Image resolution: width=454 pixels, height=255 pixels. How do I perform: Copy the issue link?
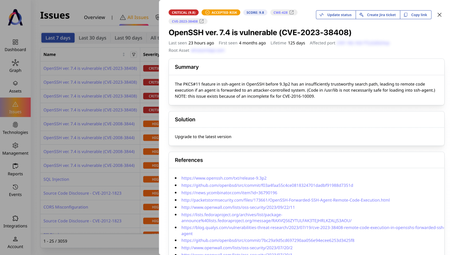(415, 15)
